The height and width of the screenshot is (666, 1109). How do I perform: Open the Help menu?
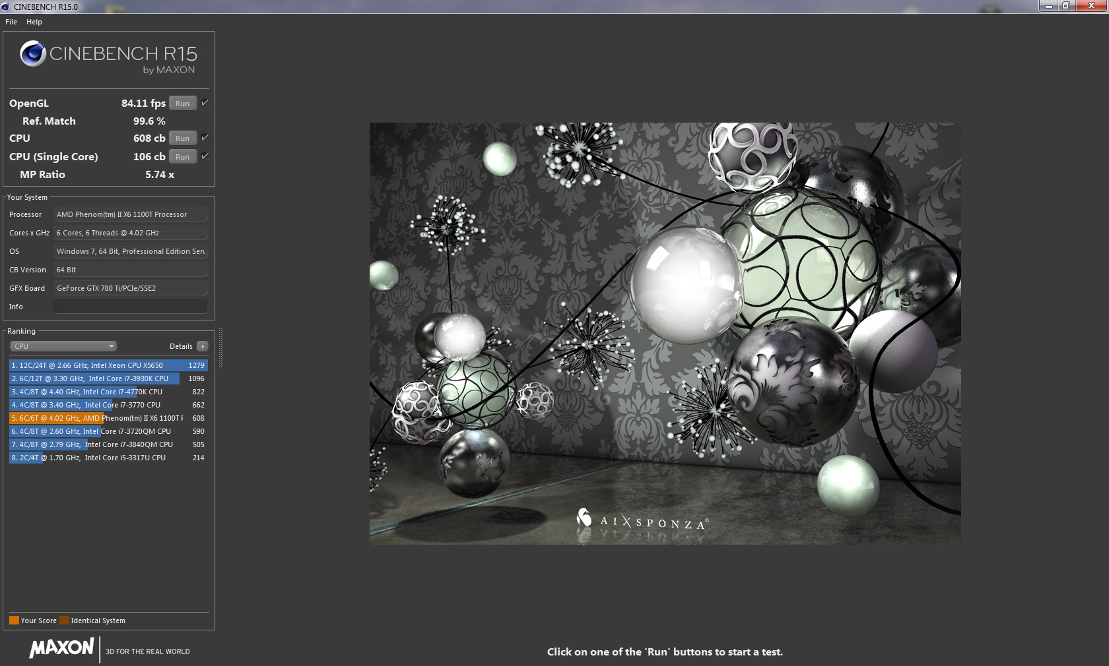[x=34, y=22]
